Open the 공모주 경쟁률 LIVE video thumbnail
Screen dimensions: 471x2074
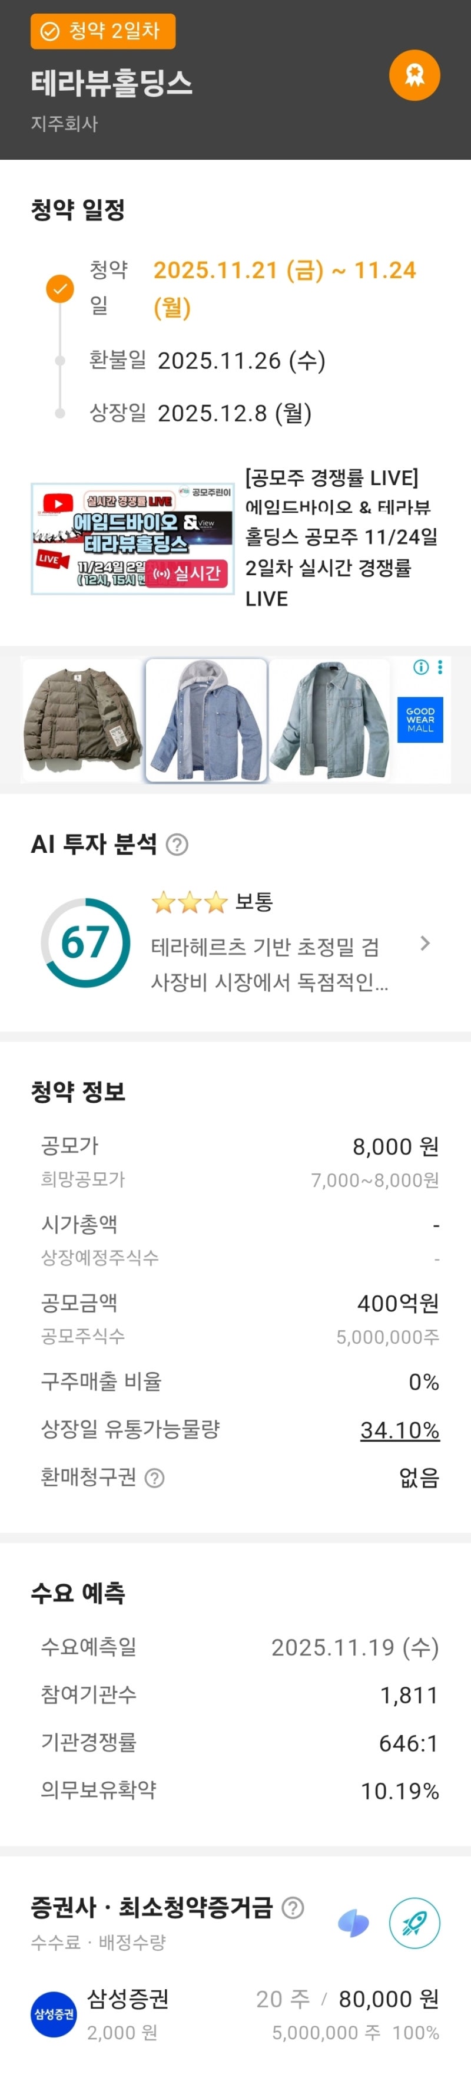pyautogui.click(x=132, y=538)
